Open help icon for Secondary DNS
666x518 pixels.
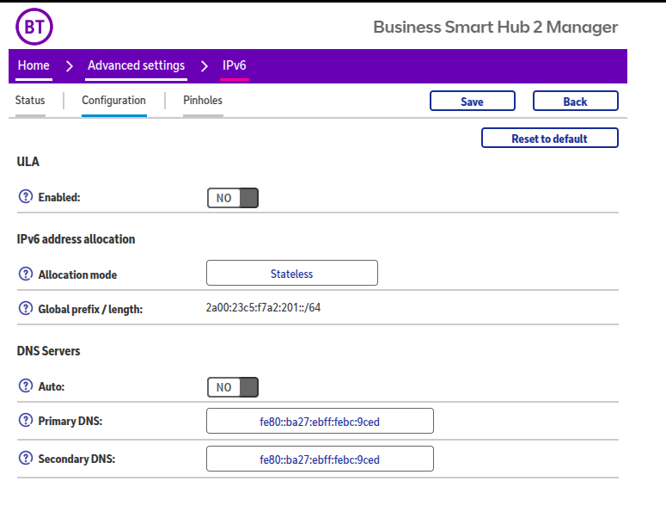(x=26, y=458)
